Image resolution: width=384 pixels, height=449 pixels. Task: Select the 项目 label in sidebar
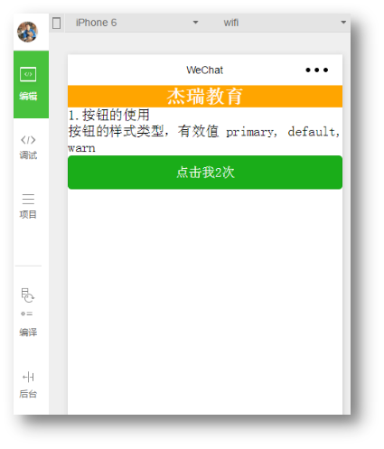[28, 215]
